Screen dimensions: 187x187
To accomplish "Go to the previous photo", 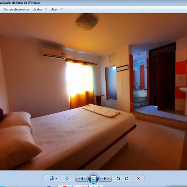I will (81, 179).
